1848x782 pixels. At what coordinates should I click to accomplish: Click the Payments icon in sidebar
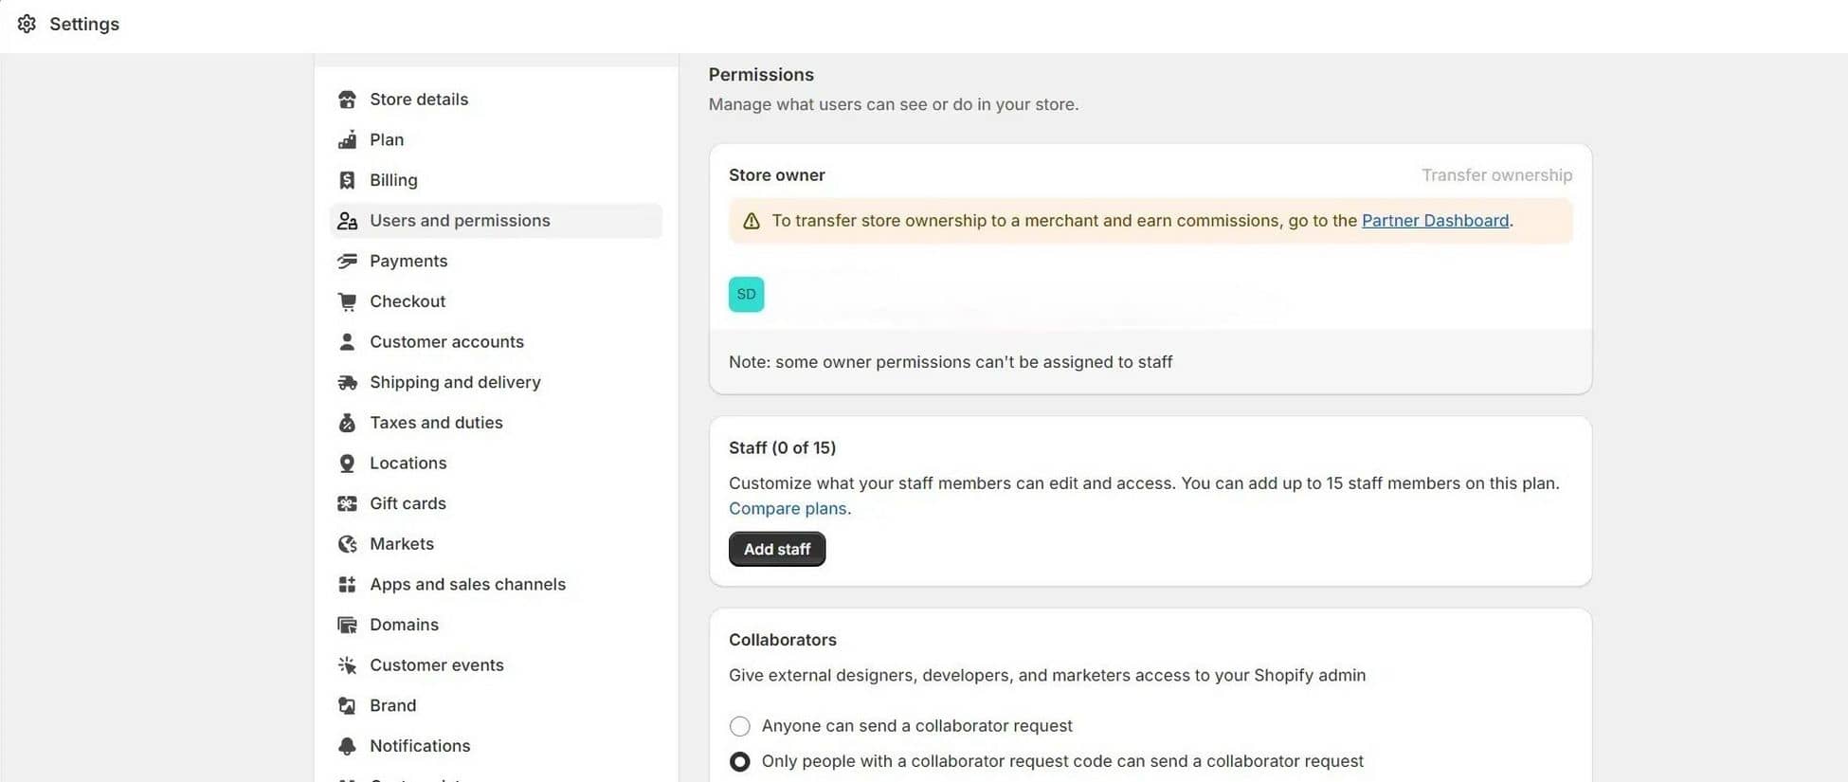pos(347,261)
